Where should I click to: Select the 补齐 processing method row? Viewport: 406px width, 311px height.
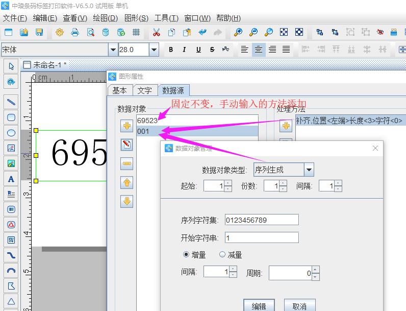point(350,121)
